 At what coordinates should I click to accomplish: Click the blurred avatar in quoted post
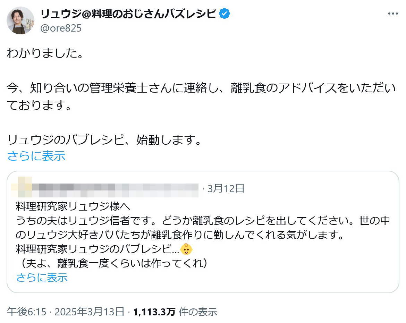point(22,188)
